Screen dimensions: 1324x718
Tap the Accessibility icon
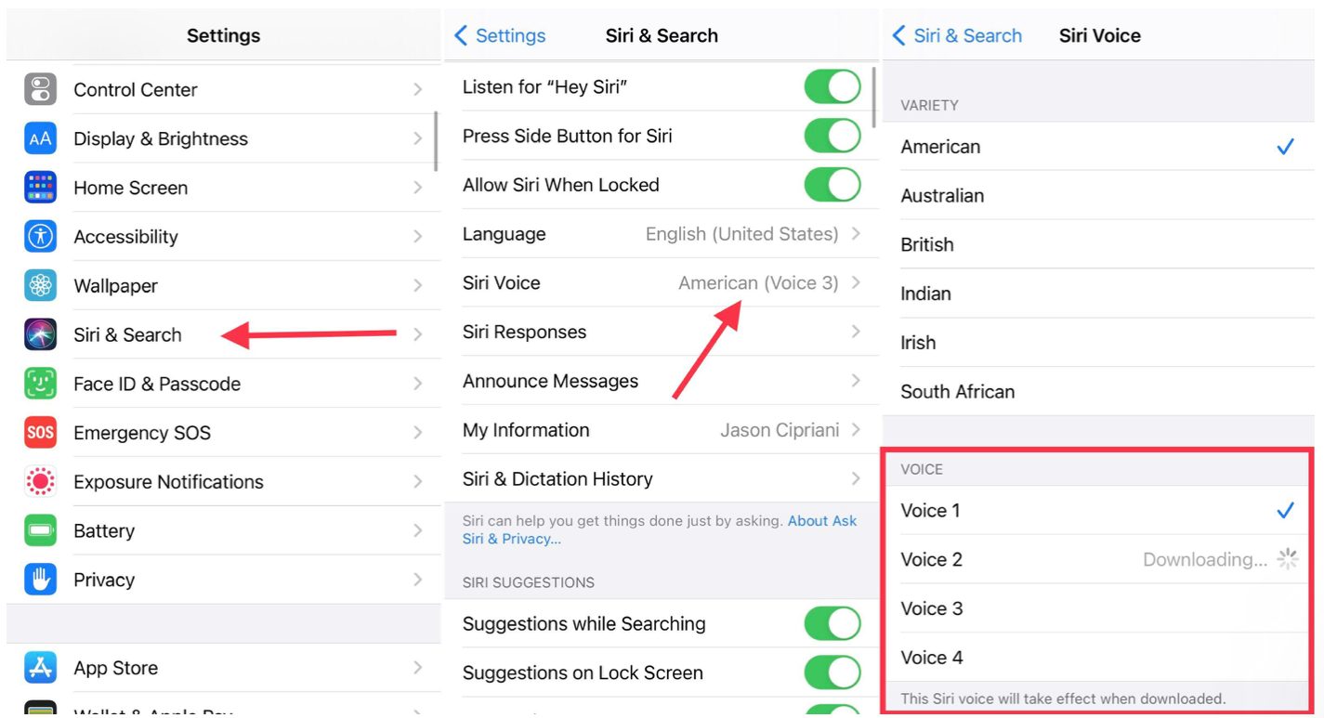[x=40, y=236]
